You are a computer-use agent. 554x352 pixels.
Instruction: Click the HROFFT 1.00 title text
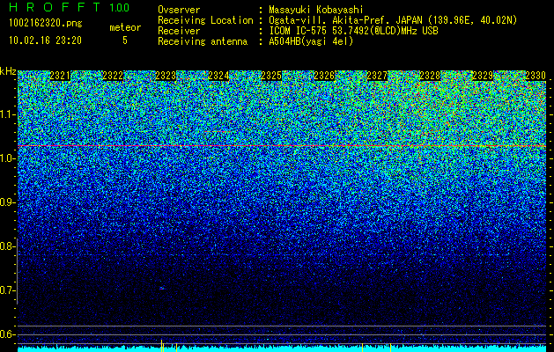pos(69,7)
